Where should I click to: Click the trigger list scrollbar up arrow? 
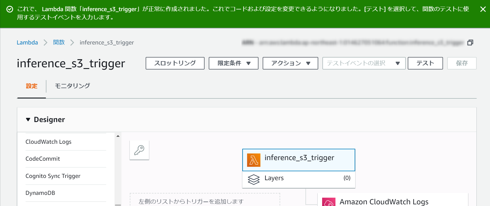click(118, 136)
